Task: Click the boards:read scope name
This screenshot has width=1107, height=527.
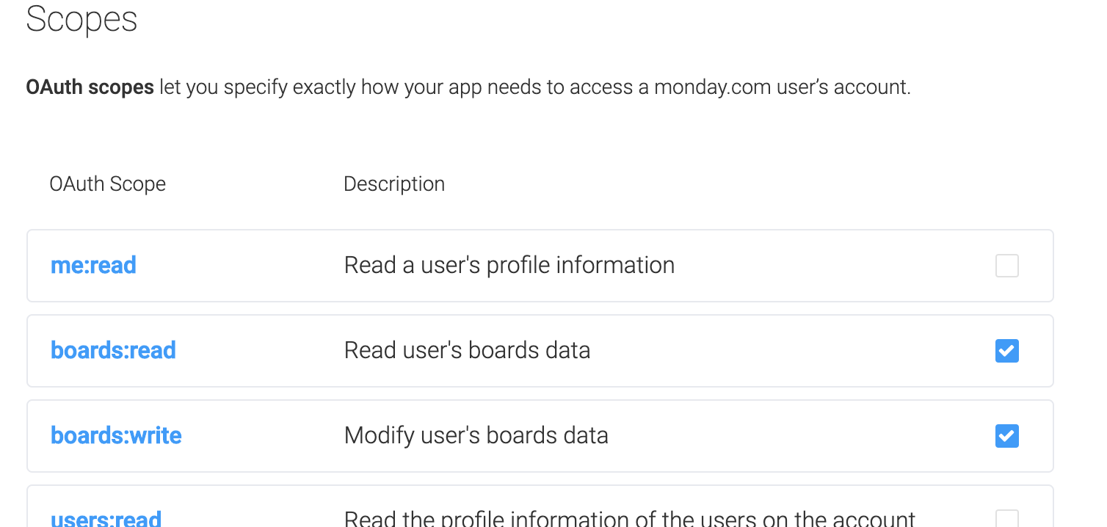Action: tap(113, 350)
